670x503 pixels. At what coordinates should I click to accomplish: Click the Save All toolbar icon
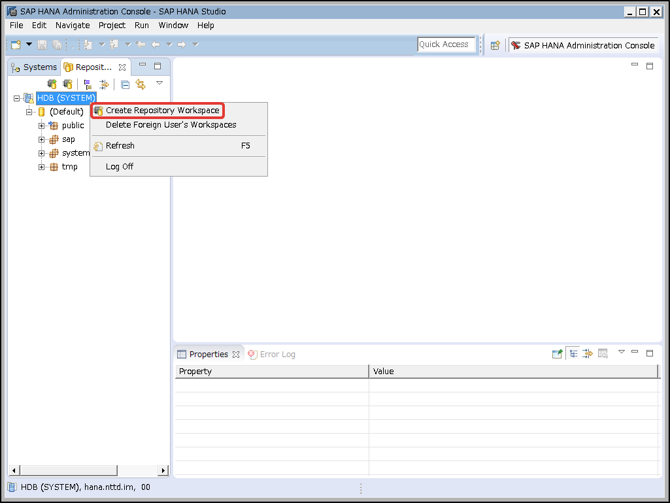click(x=57, y=44)
